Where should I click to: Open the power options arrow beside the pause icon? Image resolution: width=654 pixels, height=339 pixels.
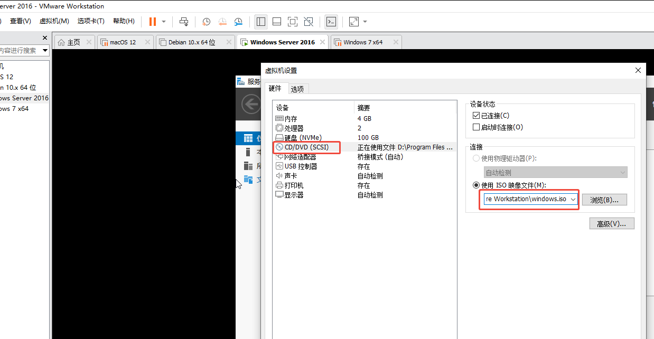click(x=164, y=22)
